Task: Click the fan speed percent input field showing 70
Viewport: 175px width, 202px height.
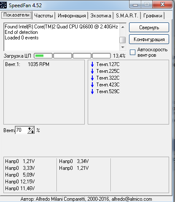Action: coord(21,130)
